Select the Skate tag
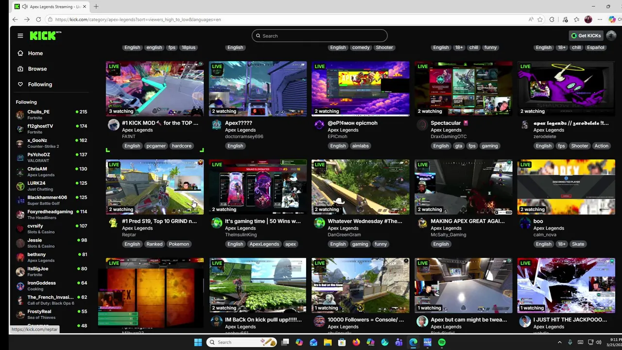 [x=578, y=244]
